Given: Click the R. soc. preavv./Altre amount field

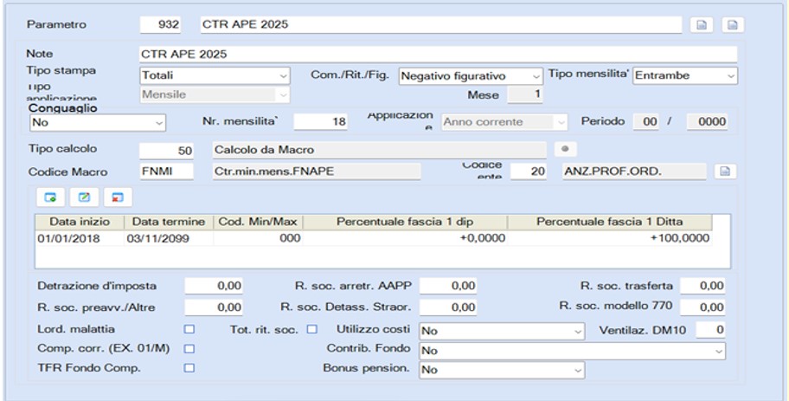Looking at the screenshot, I should tap(214, 307).
